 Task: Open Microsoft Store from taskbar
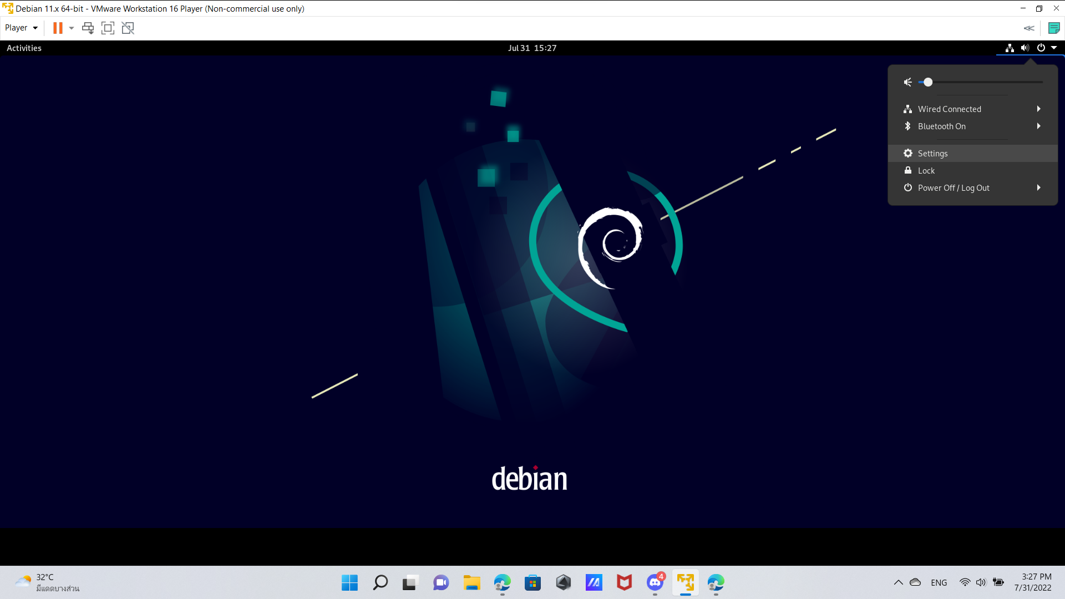tap(532, 583)
